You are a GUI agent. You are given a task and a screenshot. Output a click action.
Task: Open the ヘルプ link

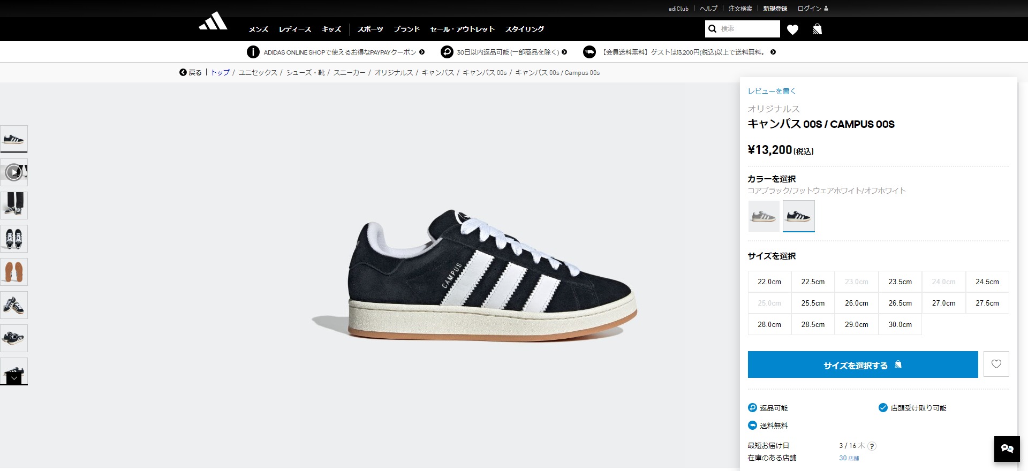click(708, 9)
